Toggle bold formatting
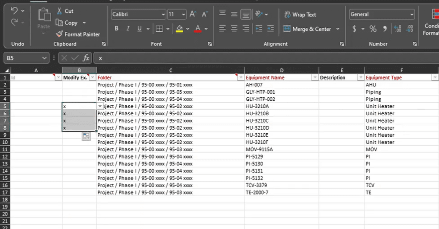The width and height of the screenshot is (439, 229). click(116, 28)
